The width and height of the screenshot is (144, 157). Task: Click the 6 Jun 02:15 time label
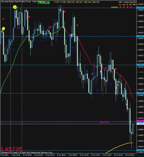[x=39, y=155]
